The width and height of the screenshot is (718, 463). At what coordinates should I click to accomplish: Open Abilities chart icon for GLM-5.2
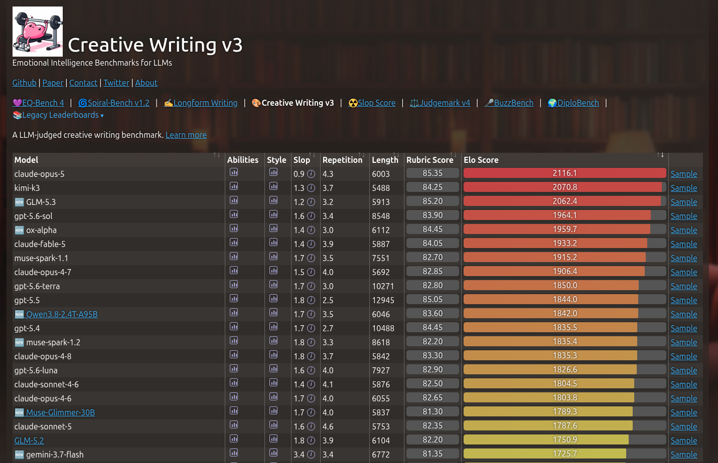234,439
